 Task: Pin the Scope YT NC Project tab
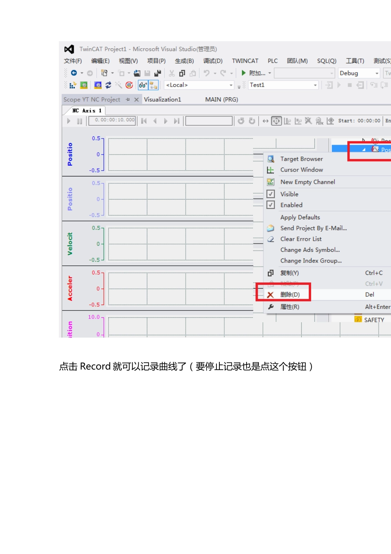coord(128,100)
